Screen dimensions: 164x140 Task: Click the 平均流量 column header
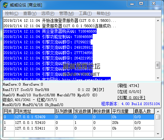click(123, 111)
